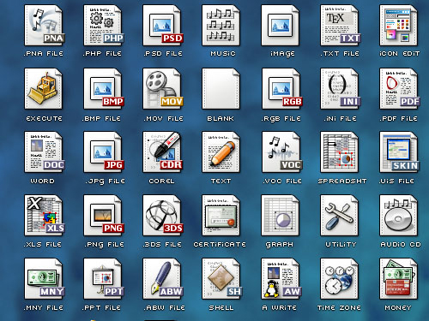Image resolution: width=429 pixels, height=321 pixels.
Task: Click the 'SPREADSHT' label text
Action: pos(342,181)
